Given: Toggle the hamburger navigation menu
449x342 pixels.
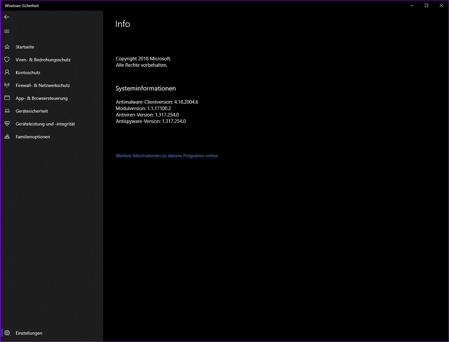Looking at the screenshot, I should click(x=7, y=31).
